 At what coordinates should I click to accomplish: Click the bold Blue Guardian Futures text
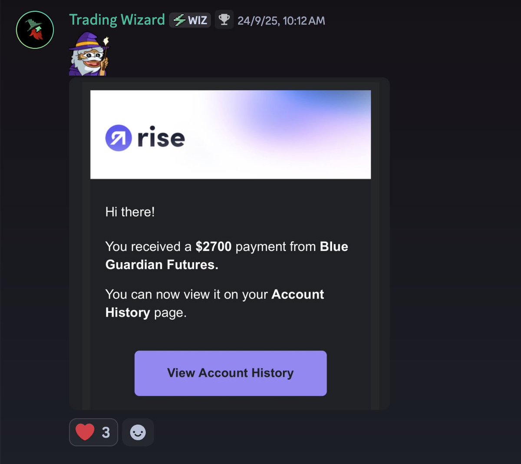pos(227,256)
